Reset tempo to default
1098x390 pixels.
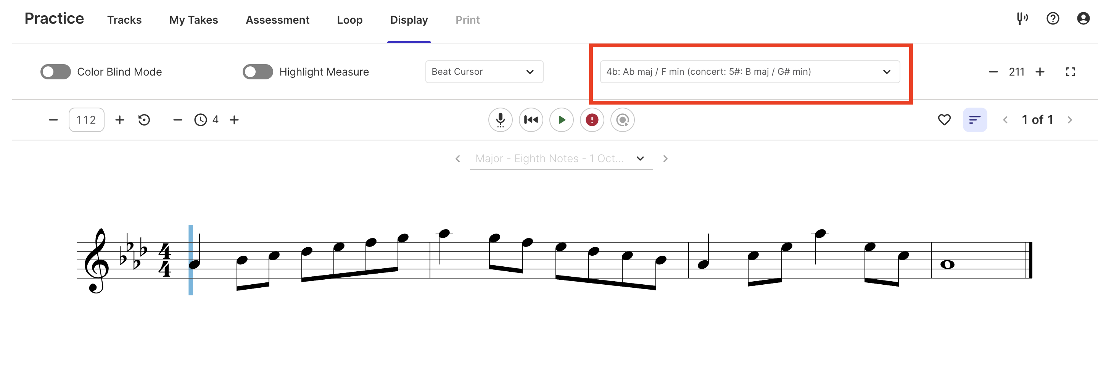click(x=144, y=120)
